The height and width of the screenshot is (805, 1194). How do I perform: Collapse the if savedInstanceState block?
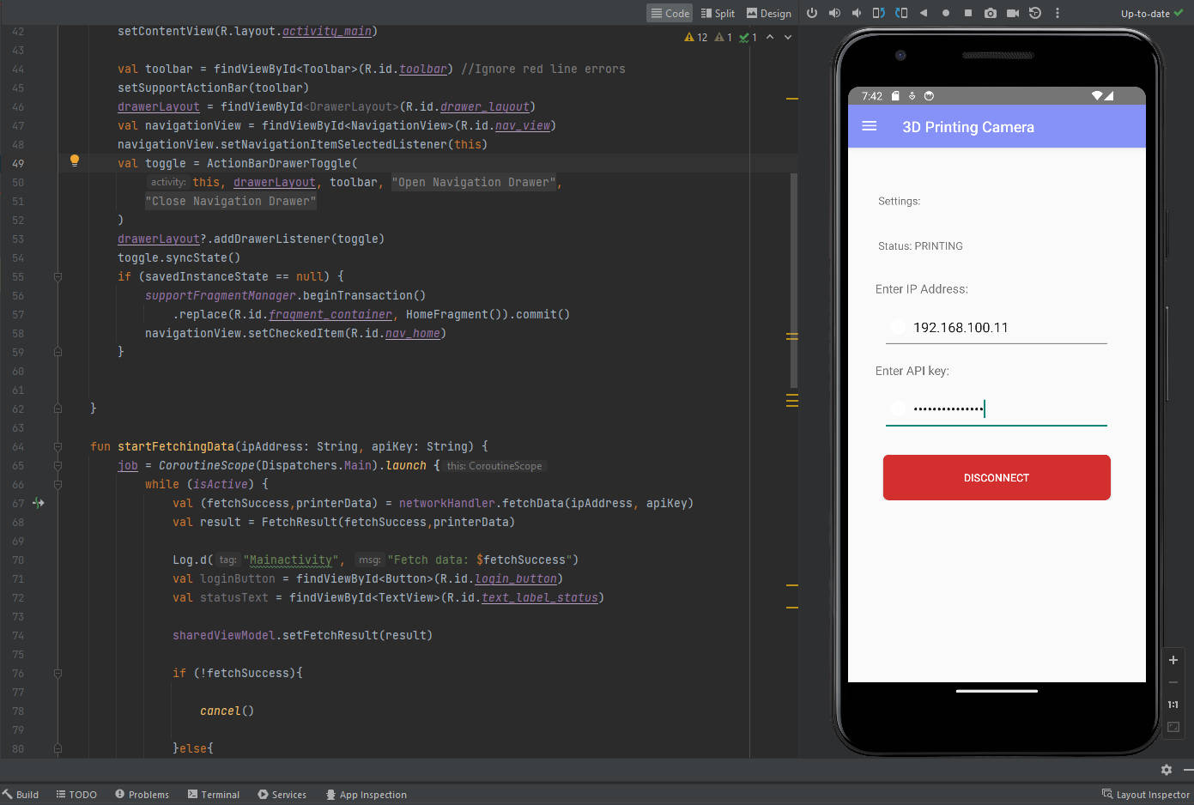coord(58,276)
